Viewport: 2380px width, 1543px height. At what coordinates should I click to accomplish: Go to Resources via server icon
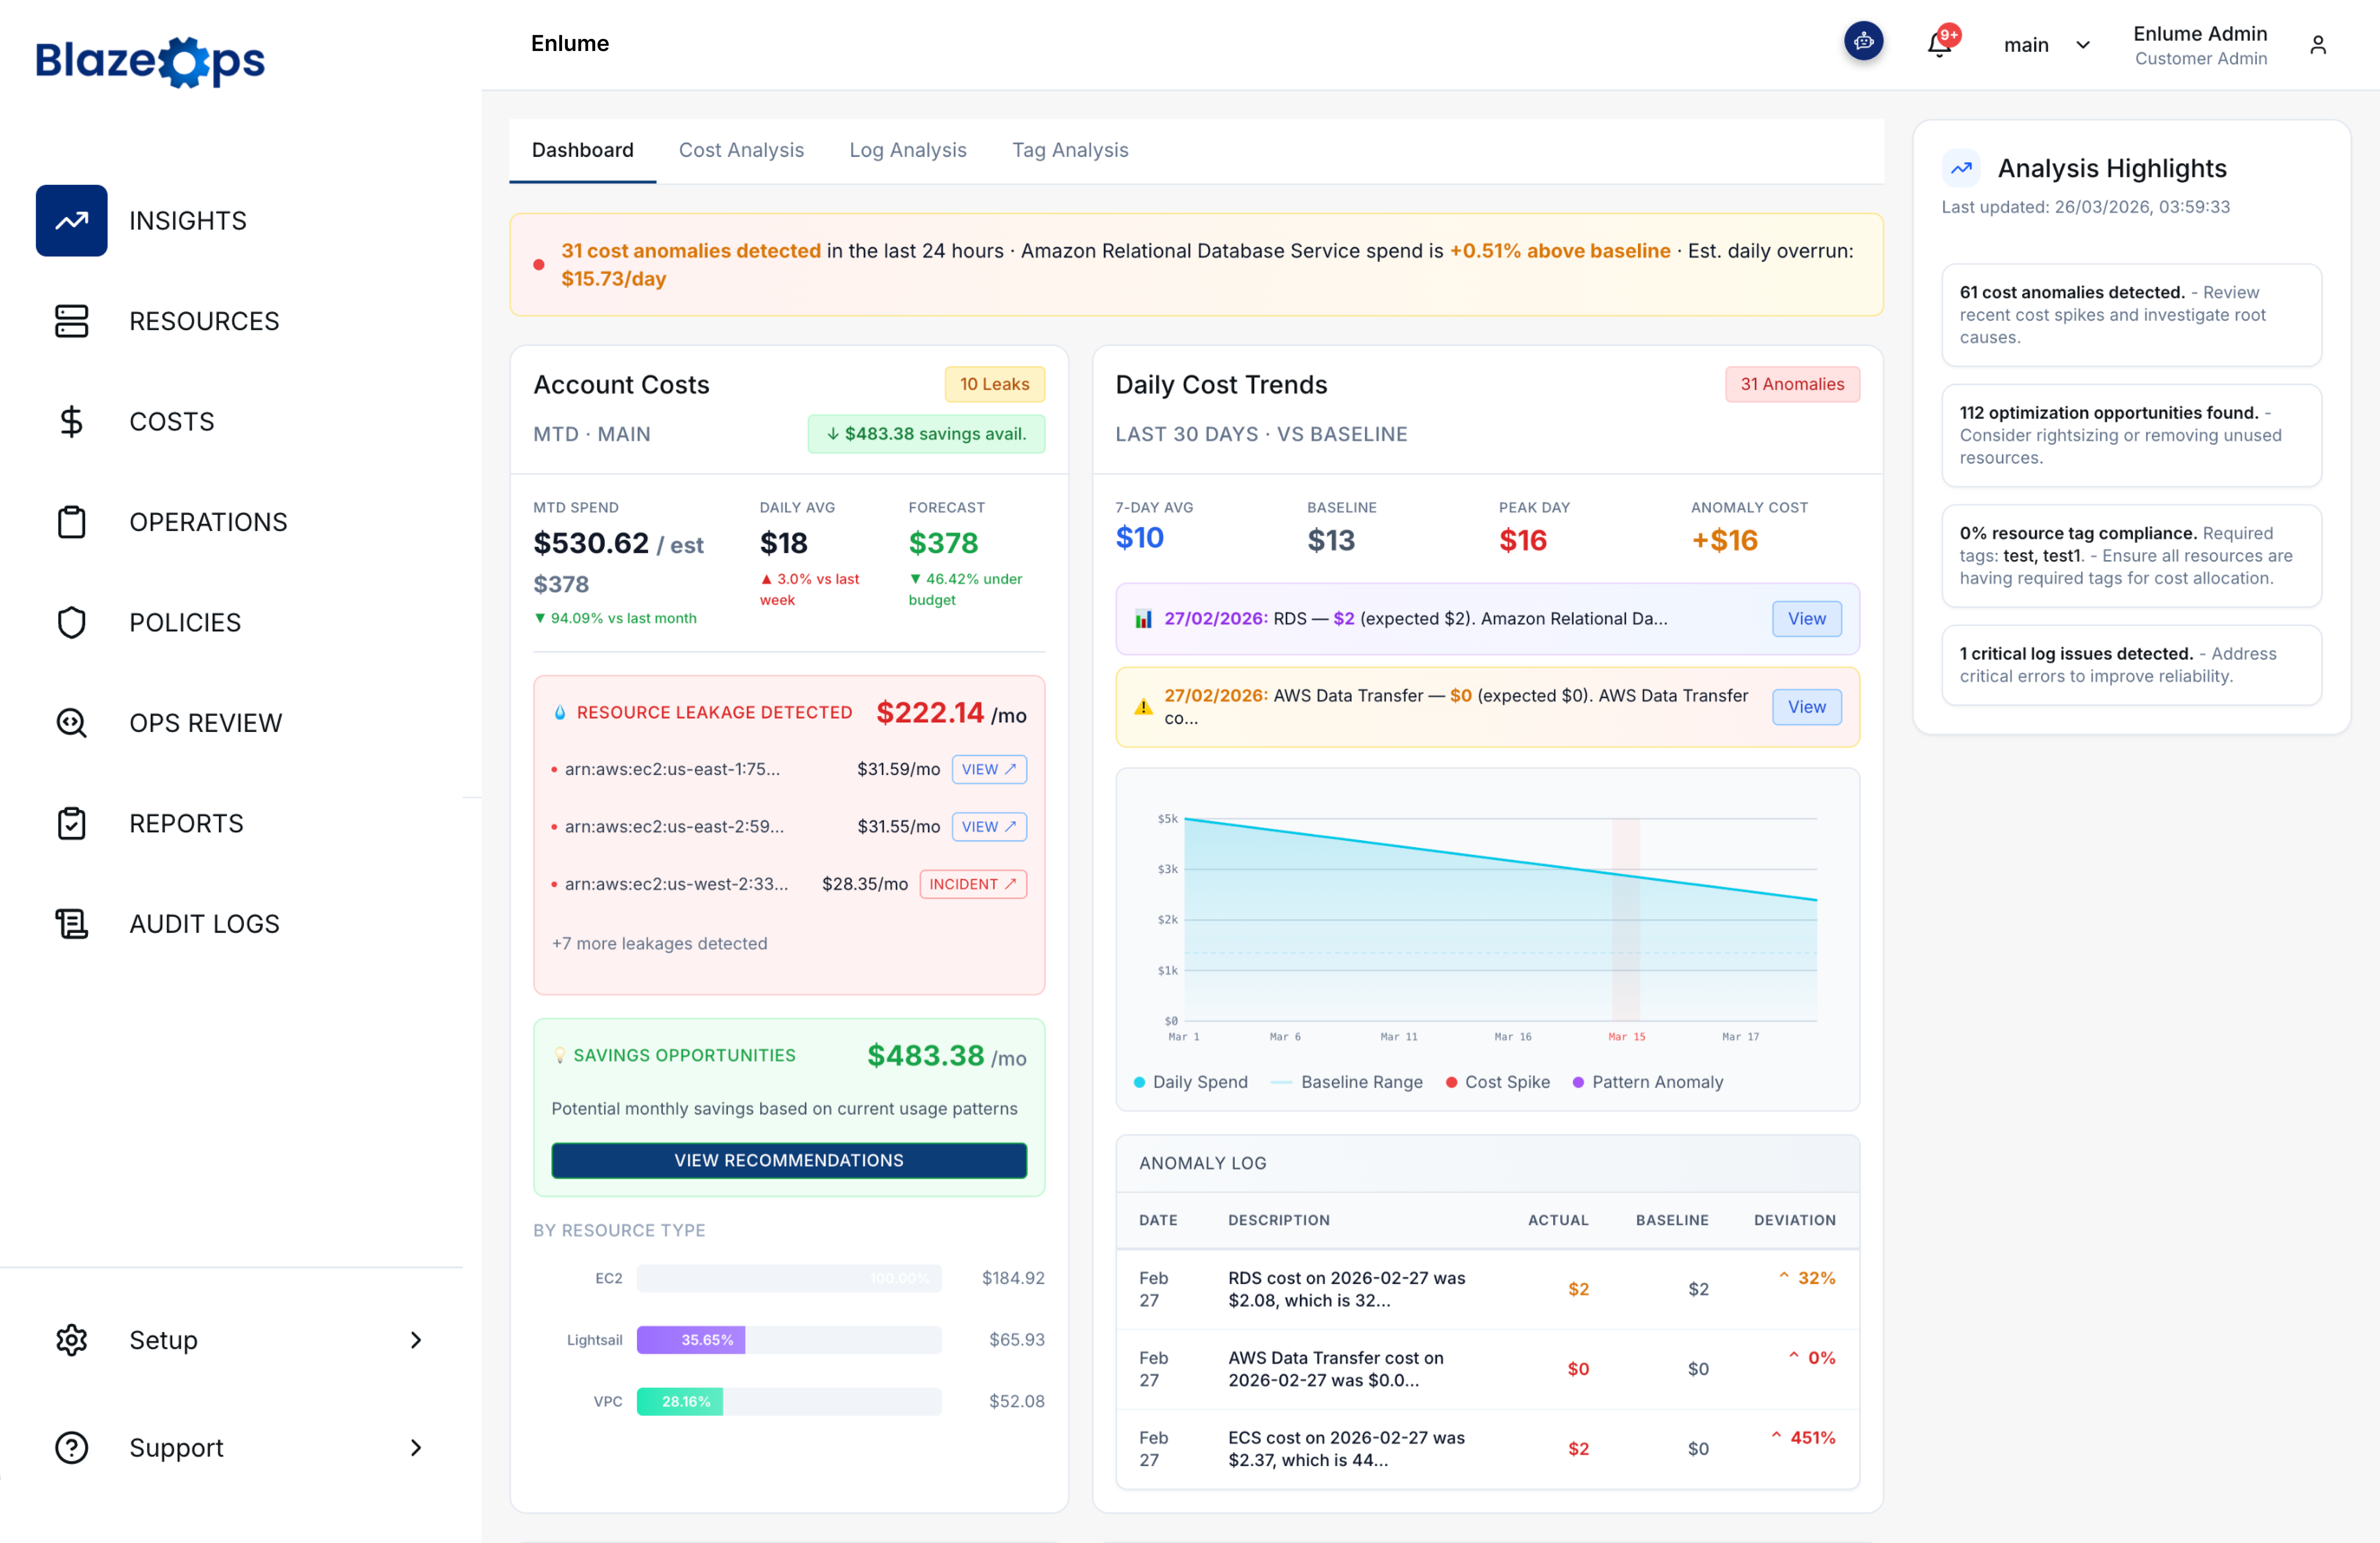71,321
